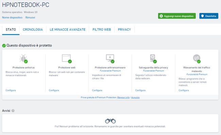Screen dimensions: 221x135
Task: Click Aggiungi nuovo dispositivo button
Action: pos(177,16)
